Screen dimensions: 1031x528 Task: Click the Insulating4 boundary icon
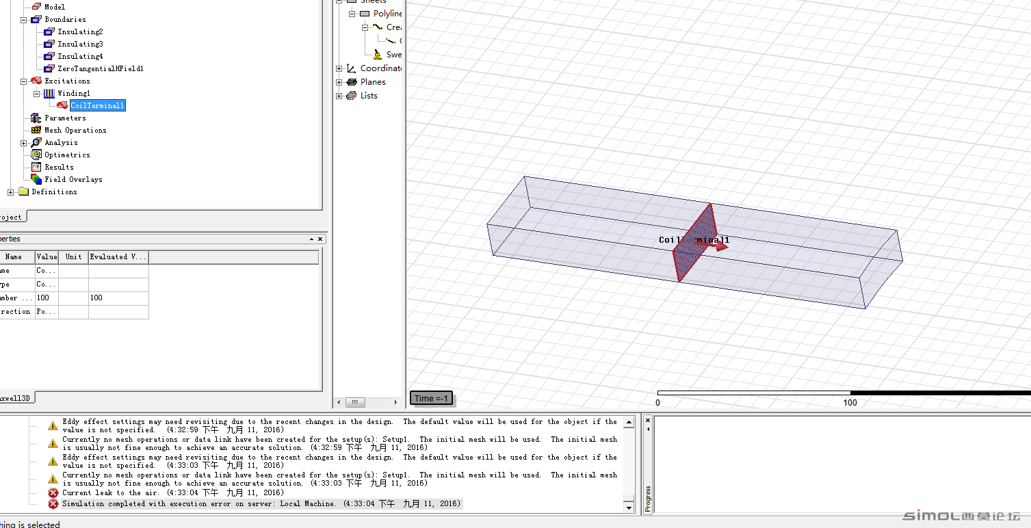tap(49, 56)
